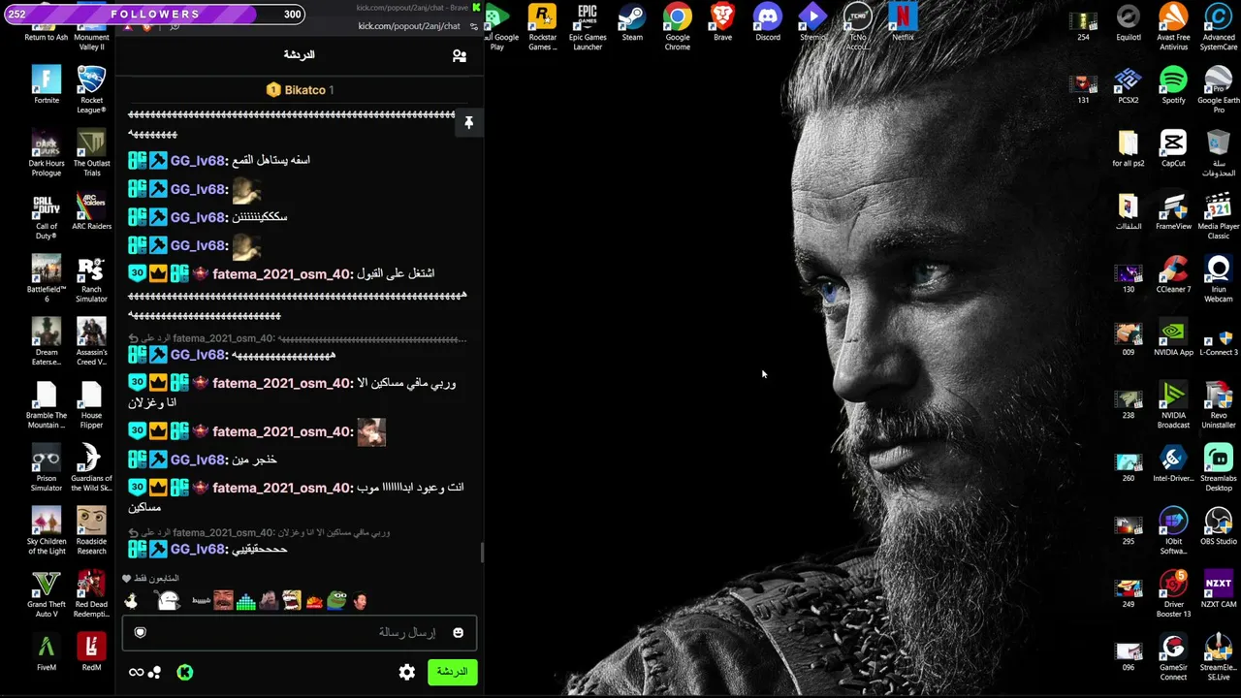Open the Google Earth Pro shortcut

(x=1219, y=89)
